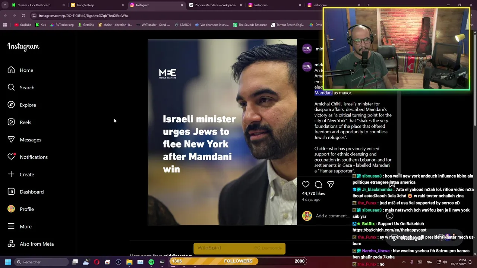
Task: Open volume control in system tray
Action: point(445,262)
